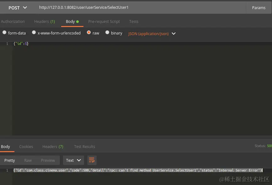The height and width of the screenshot is (185, 272).
Task: Select the Raw response view
Action: click(28, 160)
